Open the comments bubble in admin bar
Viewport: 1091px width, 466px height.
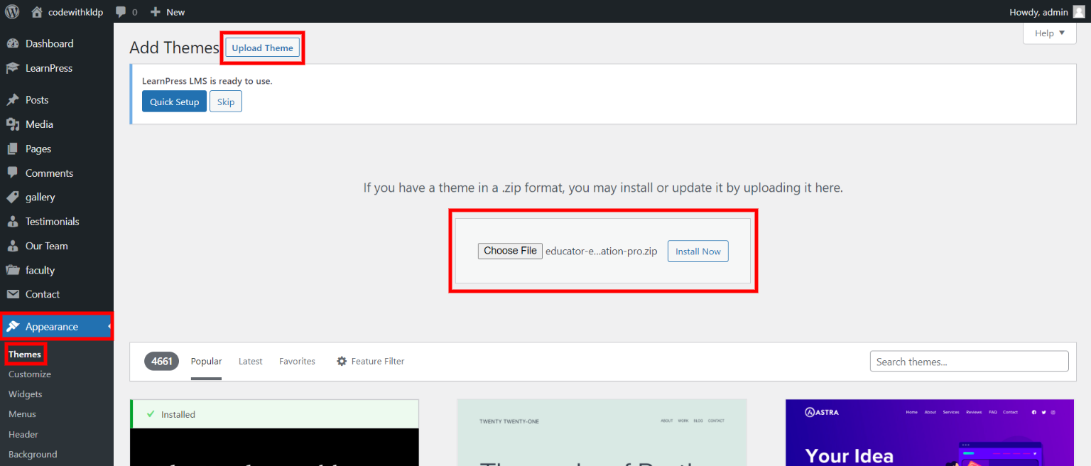click(121, 12)
